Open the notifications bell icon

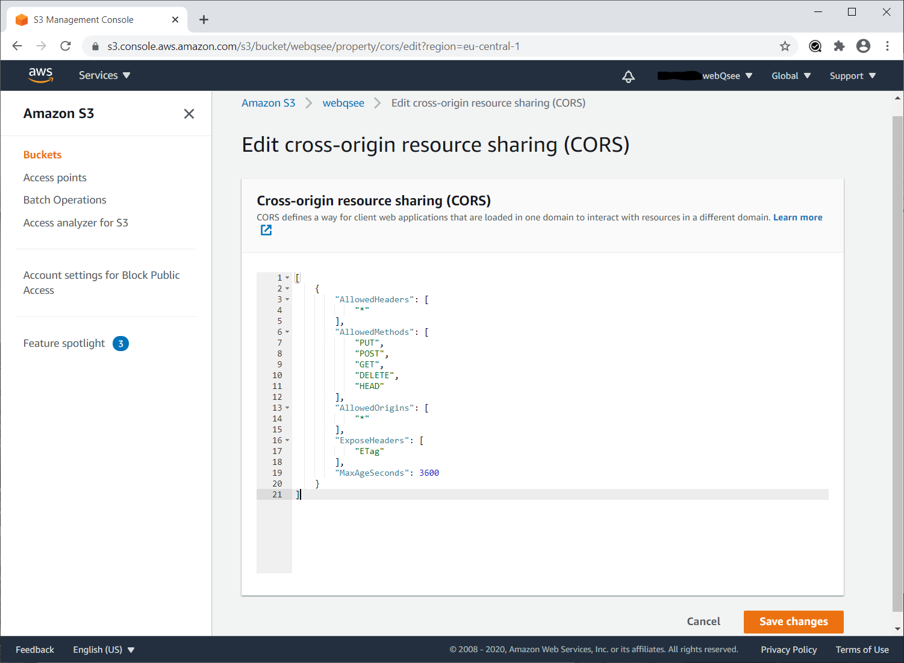pyautogui.click(x=628, y=76)
